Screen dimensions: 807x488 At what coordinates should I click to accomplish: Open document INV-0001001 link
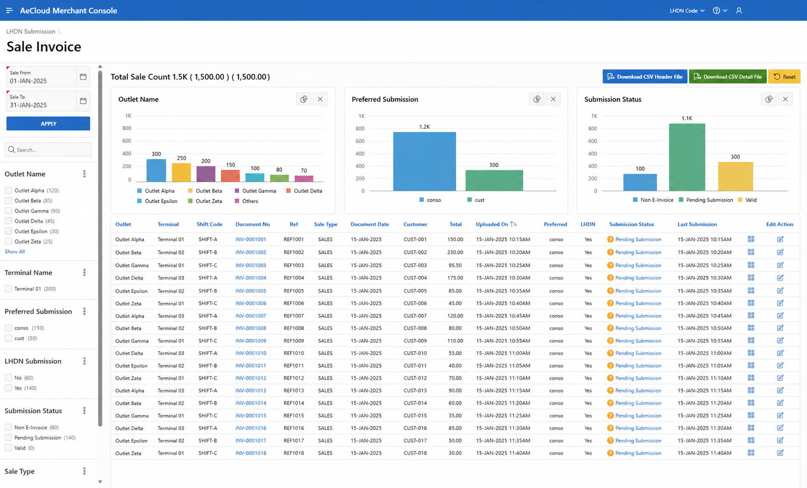pyautogui.click(x=251, y=239)
